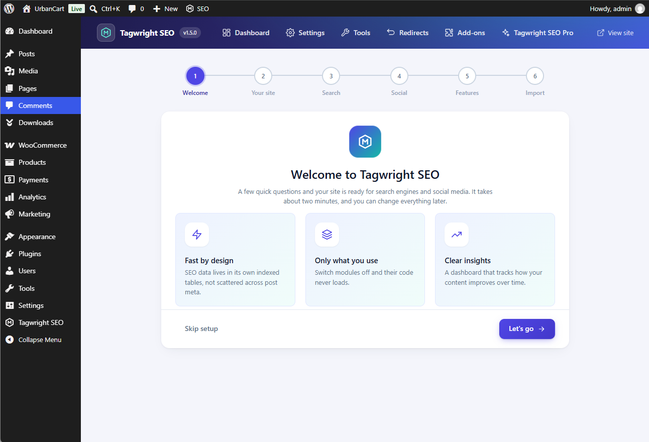Open the Media library menu

[40, 71]
